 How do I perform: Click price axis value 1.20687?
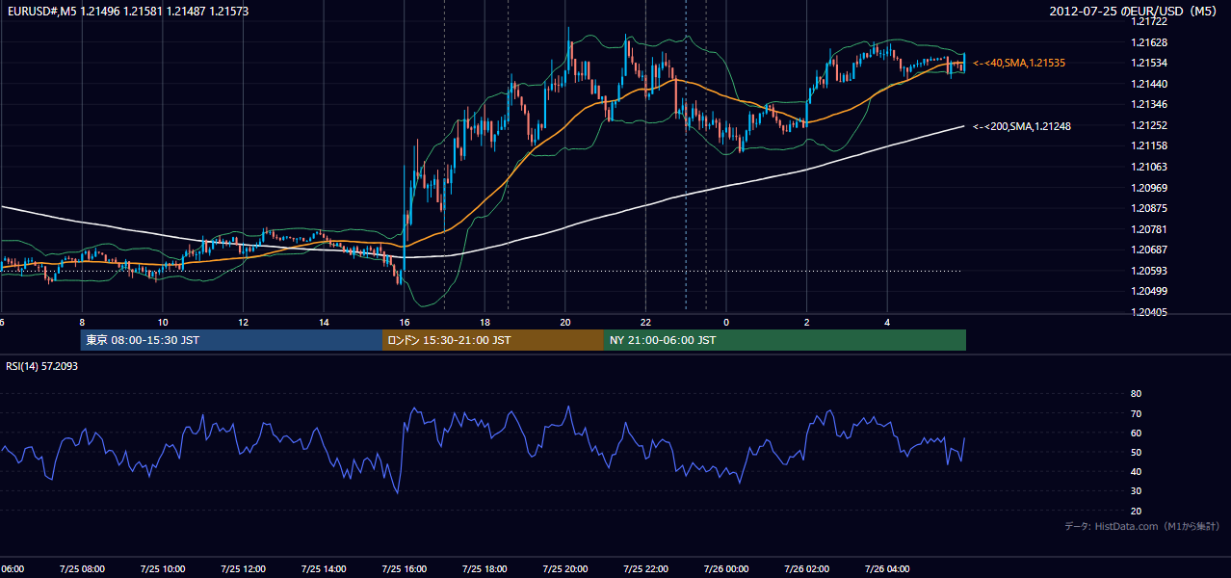pyautogui.click(x=1150, y=250)
